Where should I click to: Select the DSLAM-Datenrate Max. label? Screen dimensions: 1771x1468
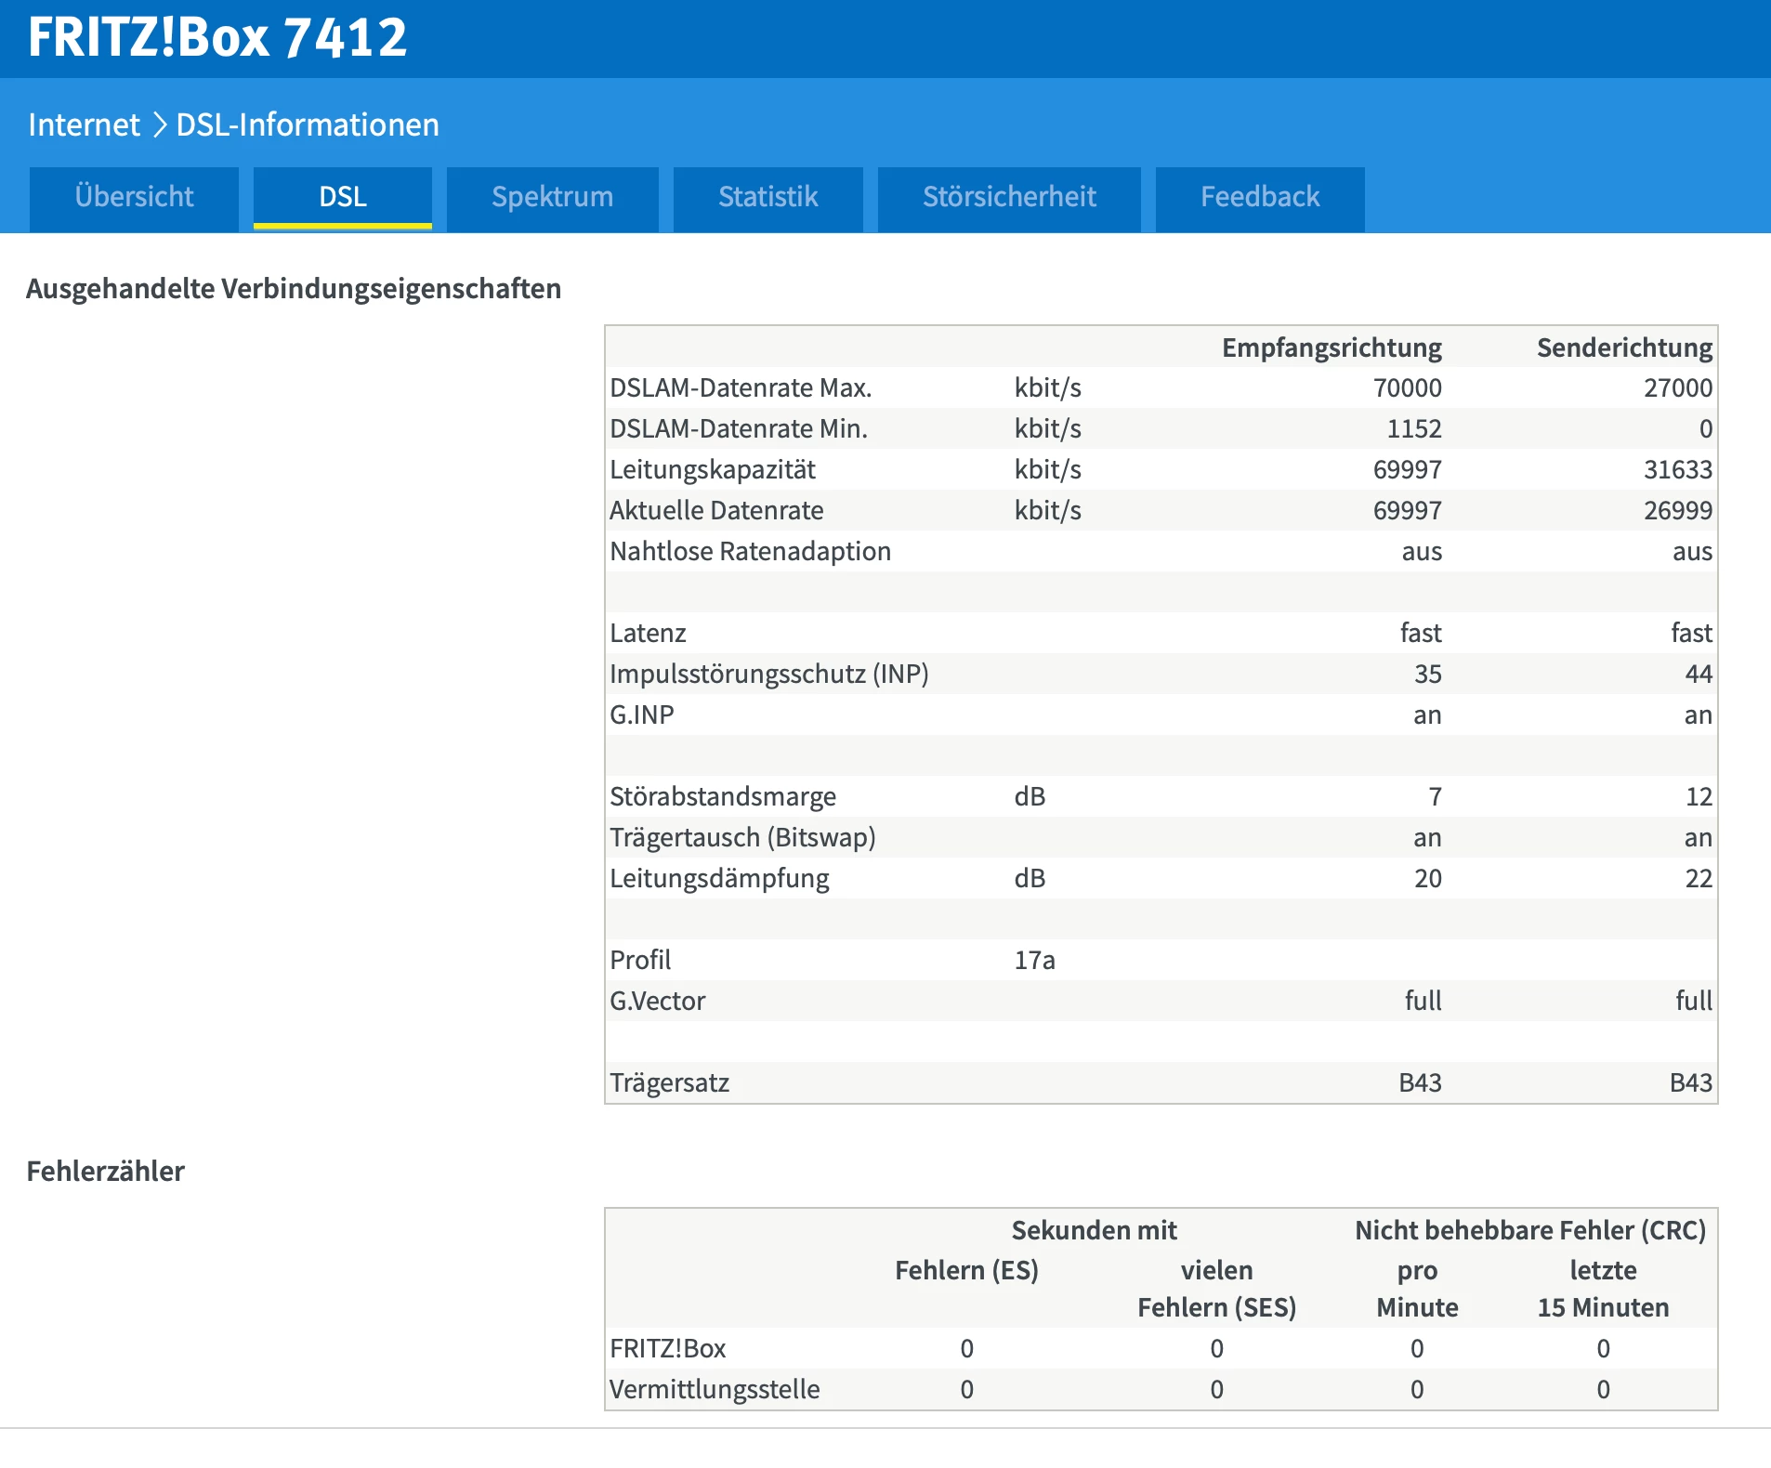click(741, 387)
